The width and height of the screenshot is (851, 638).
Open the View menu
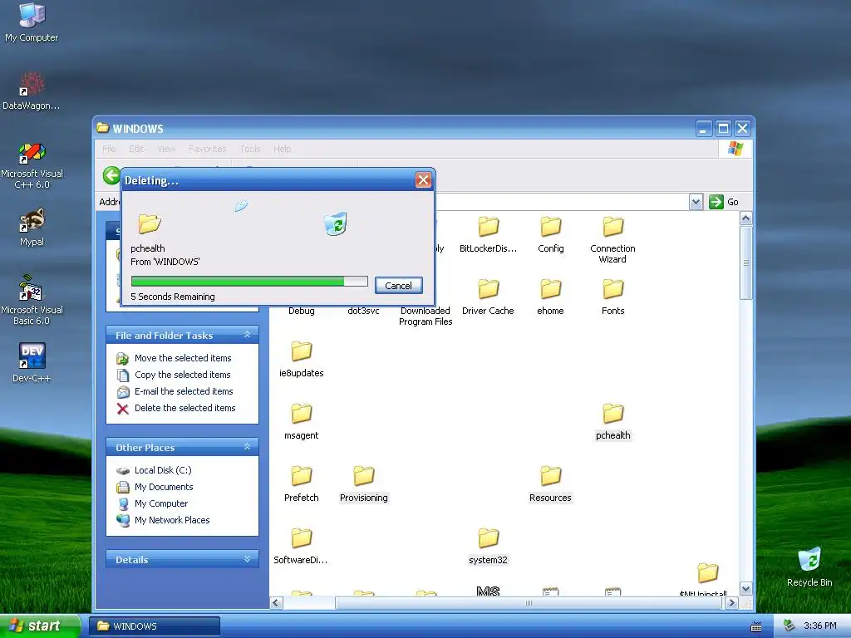[x=166, y=149]
